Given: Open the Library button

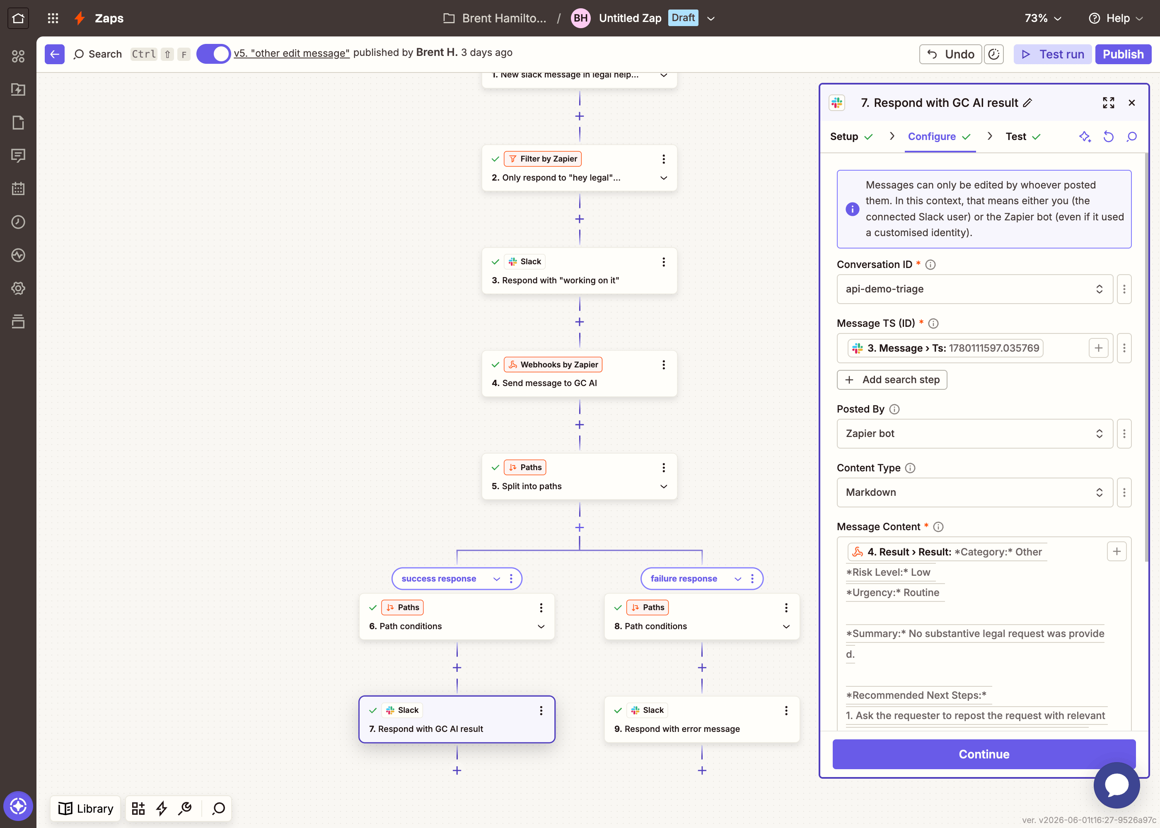Looking at the screenshot, I should 86,808.
